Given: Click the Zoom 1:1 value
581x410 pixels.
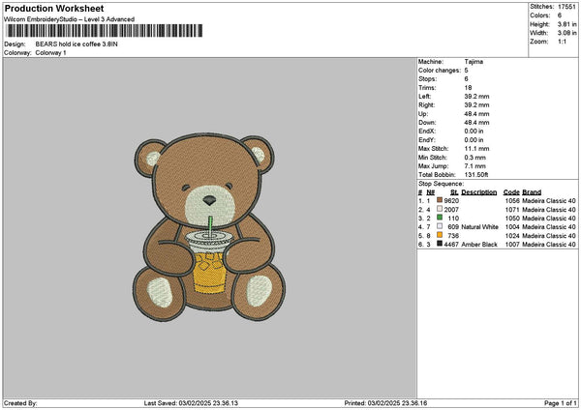Looking at the screenshot, I should (564, 42).
